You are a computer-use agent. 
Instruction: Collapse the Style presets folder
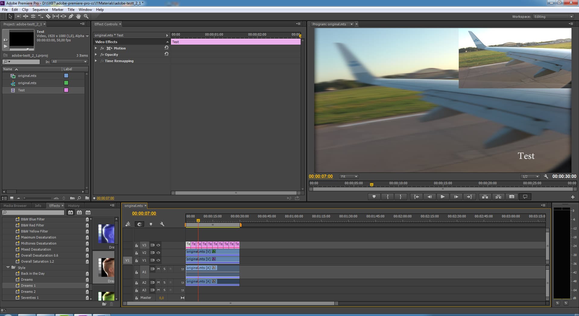click(x=8, y=267)
